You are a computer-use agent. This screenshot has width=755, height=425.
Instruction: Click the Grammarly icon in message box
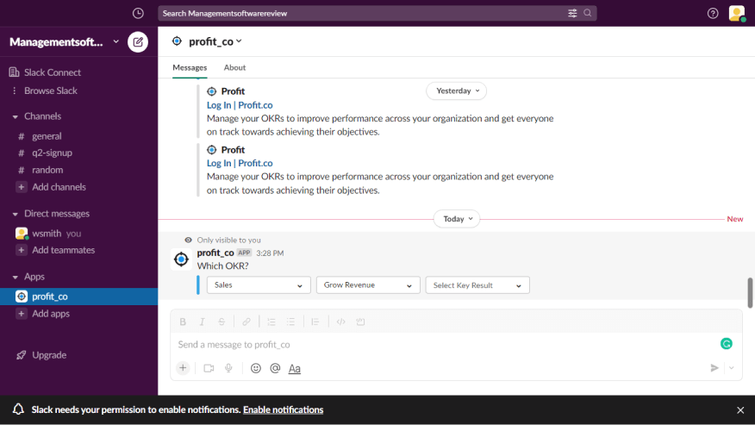(726, 344)
